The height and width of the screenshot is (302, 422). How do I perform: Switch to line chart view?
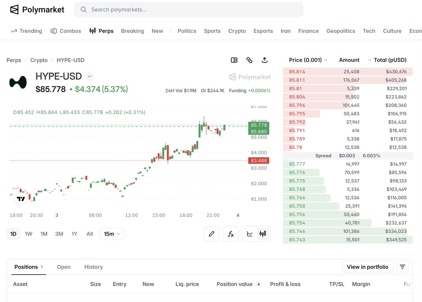pos(250,234)
